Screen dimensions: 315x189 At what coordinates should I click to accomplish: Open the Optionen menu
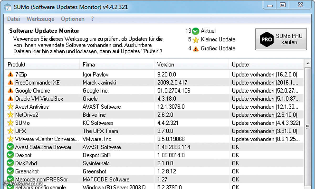coord(73,19)
